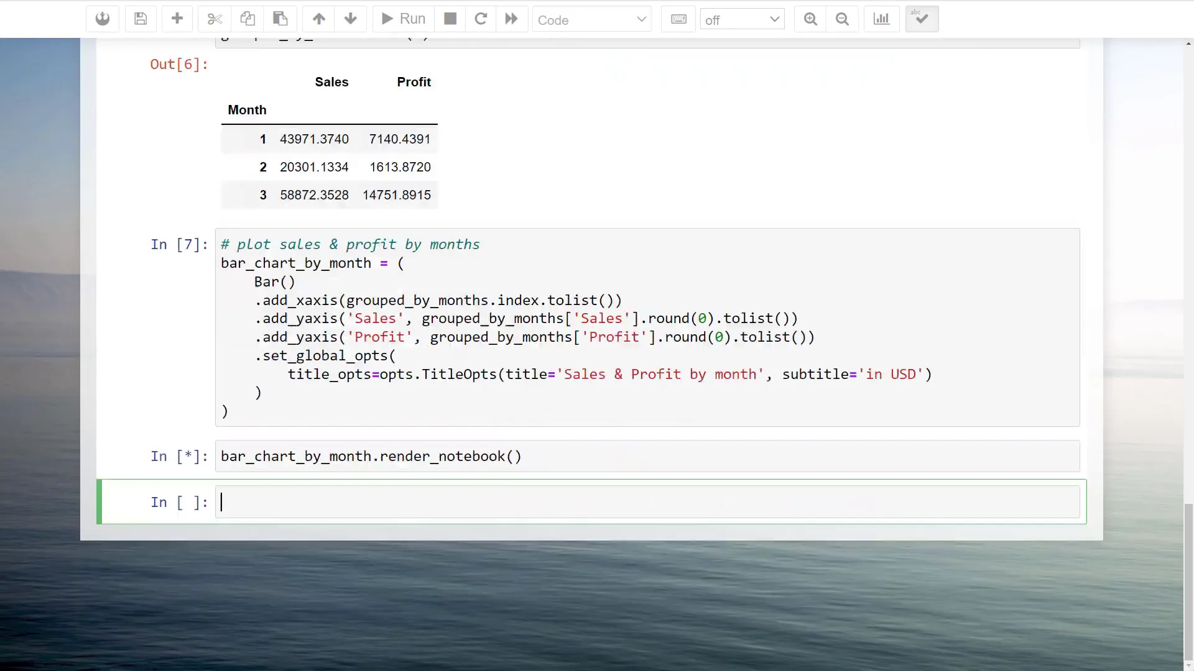Zoom out with the magnifier minus icon
This screenshot has height=671, width=1194.
pos(842,19)
